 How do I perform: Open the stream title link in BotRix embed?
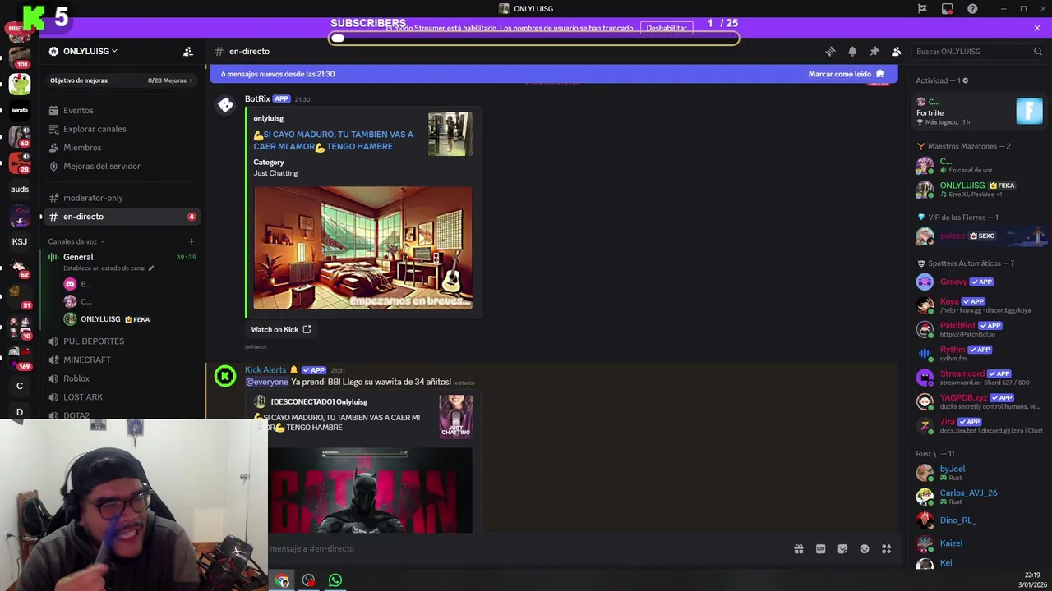point(334,140)
